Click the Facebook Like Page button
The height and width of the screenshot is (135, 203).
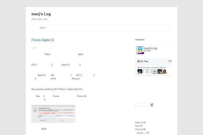pos(143,61)
